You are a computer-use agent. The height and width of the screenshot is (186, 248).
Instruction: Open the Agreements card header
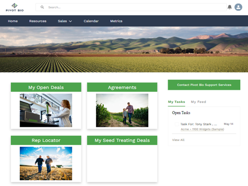(x=122, y=87)
